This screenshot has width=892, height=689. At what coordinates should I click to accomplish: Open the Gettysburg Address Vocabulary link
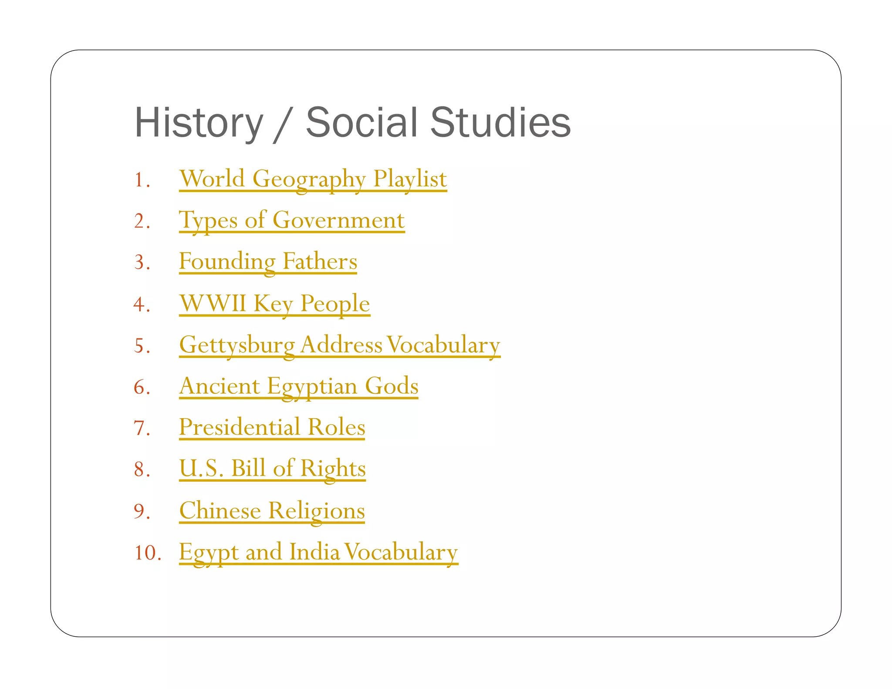click(x=340, y=345)
